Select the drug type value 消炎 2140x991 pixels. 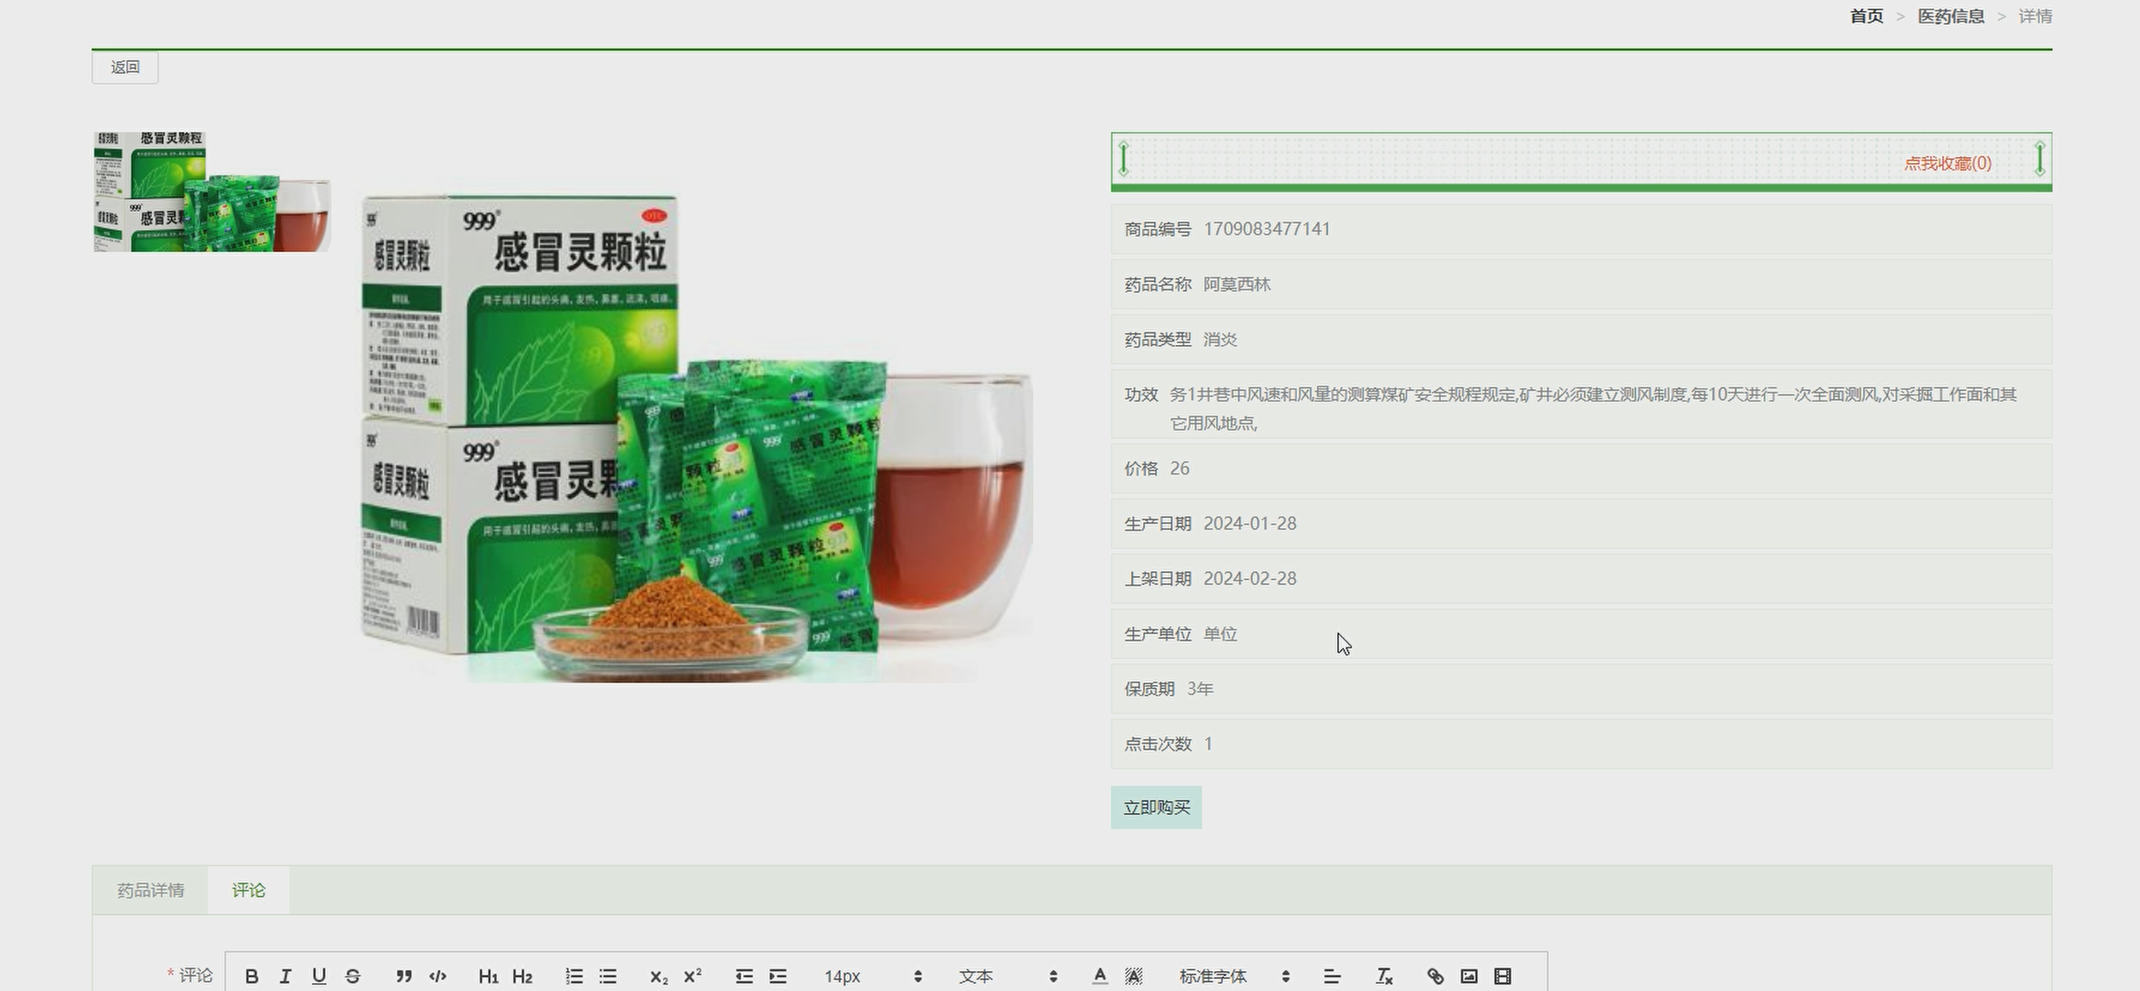pyautogui.click(x=1221, y=339)
